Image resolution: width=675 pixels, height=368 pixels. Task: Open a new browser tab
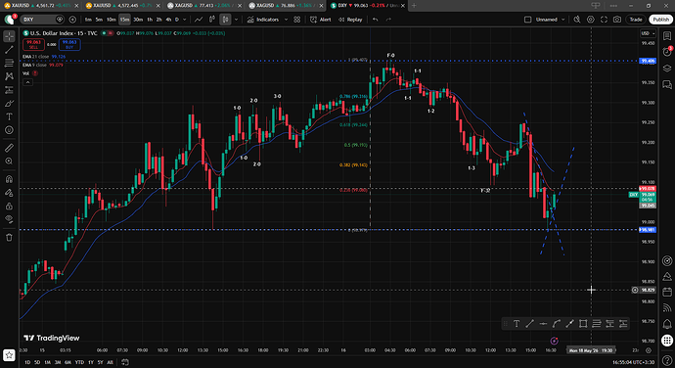[414, 6]
